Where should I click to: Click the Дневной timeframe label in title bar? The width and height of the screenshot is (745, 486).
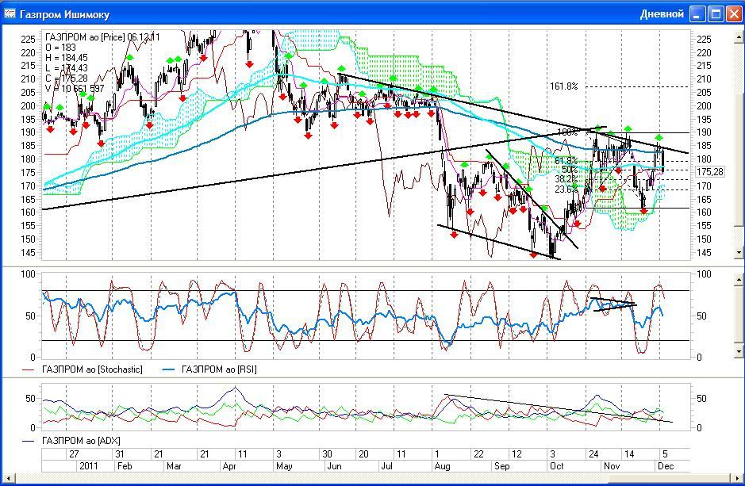click(662, 14)
